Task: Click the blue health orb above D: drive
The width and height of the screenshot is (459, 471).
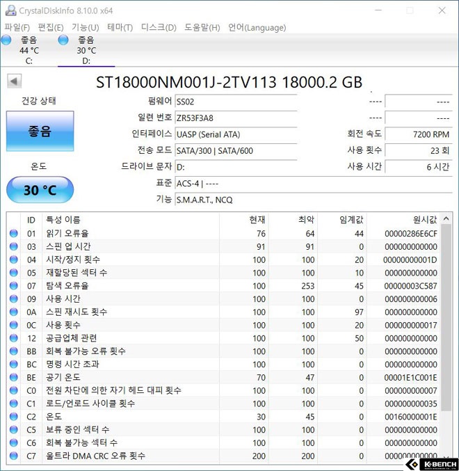Action: 63,40
